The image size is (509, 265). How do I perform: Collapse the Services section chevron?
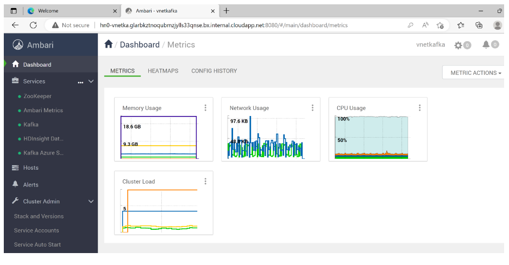[91, 81]
